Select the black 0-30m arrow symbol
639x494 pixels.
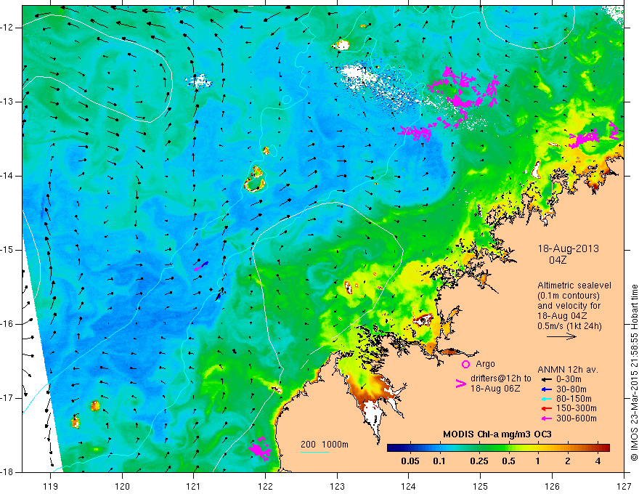click(546, 379)
